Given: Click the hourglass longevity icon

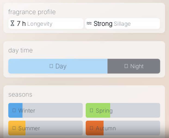Looking at the screenshot, I should pos(13,23).
